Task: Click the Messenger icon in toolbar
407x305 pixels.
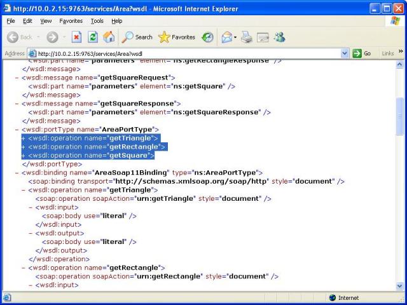Action: [x=279, y=37]
